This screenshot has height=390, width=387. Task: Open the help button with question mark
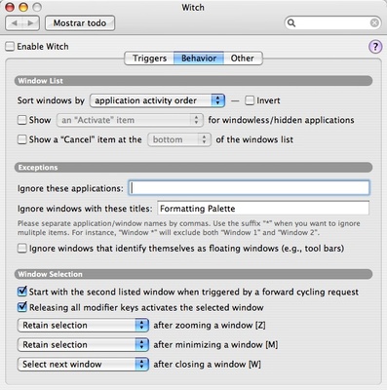(x=375, y=47)
